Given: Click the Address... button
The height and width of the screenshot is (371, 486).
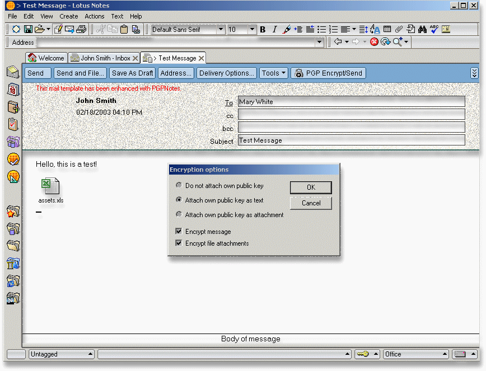Looking at the screenshot, I should pyautogui.click(x=176, y=73).
